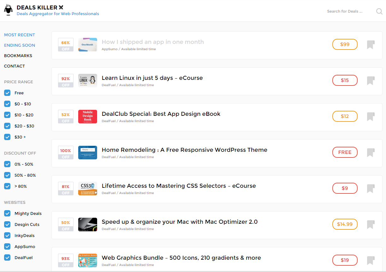The height and width of the screenshot is (272, 386).
Task: Toggle the DealFuel website filter
Action: [7, 257]
